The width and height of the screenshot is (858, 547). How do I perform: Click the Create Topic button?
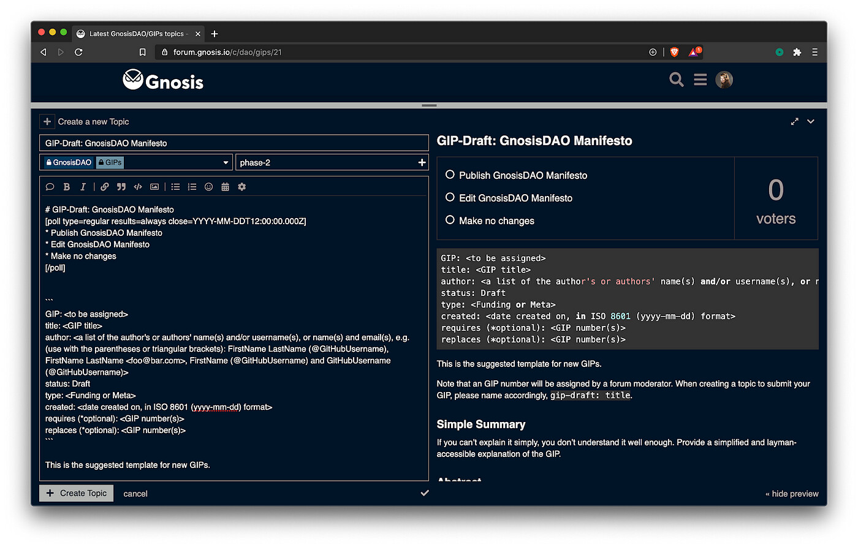(77, 493)
